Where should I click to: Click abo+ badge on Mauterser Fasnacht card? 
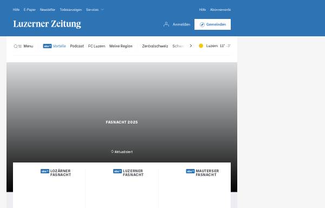click(190, 171)
